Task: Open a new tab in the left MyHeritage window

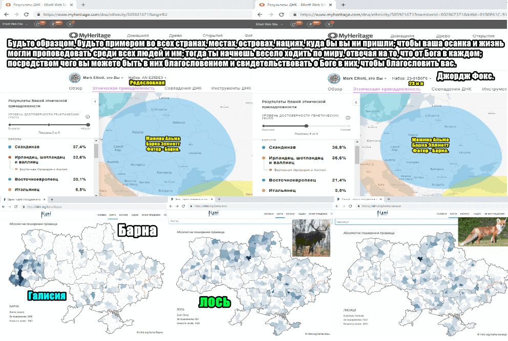Action: pos(83,5)
